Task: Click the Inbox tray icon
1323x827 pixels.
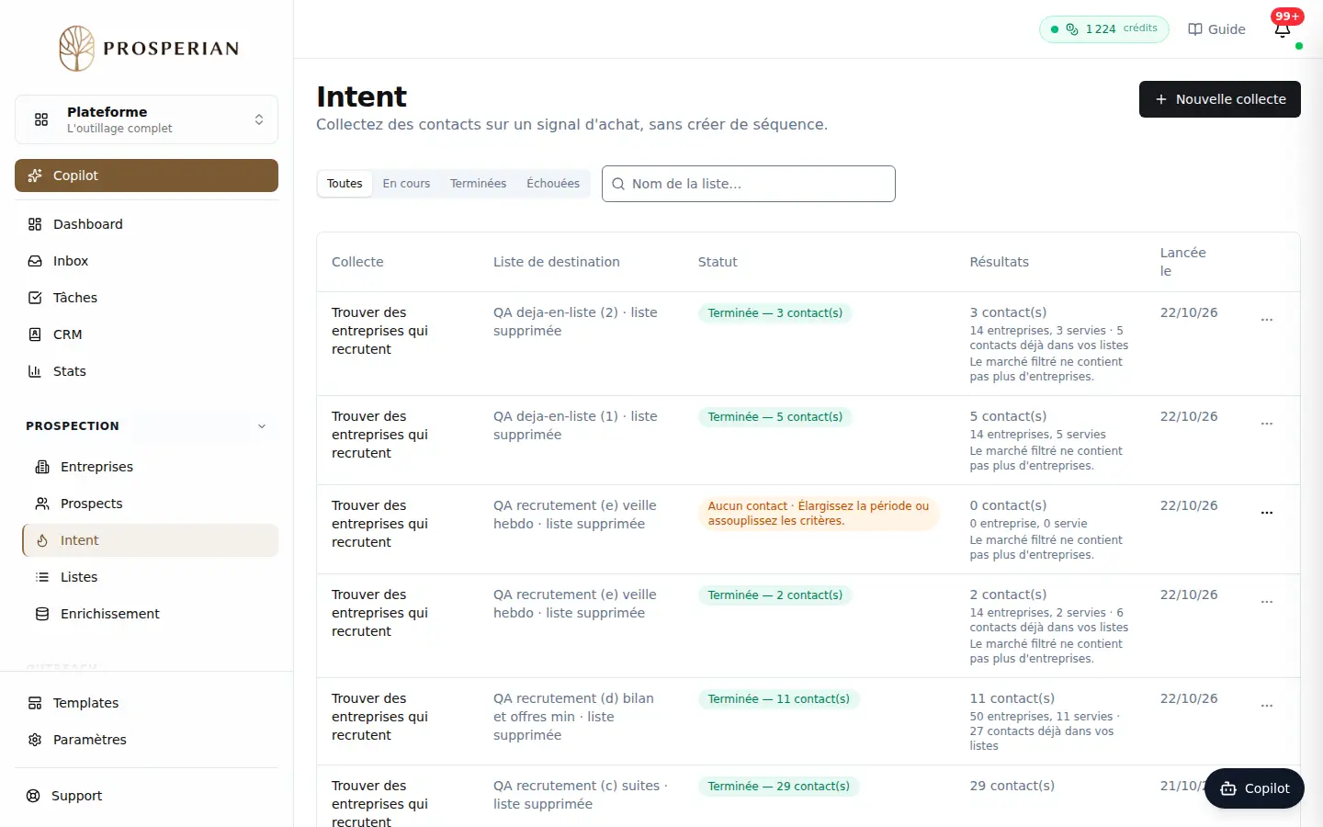Action: pyautogui.click(x=35, y=261)
